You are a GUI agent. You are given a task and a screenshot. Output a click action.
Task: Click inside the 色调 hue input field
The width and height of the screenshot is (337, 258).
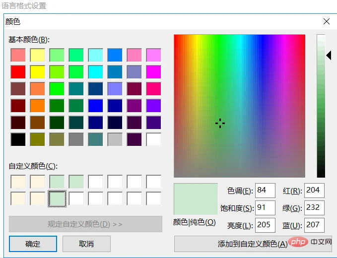point(265,191)
